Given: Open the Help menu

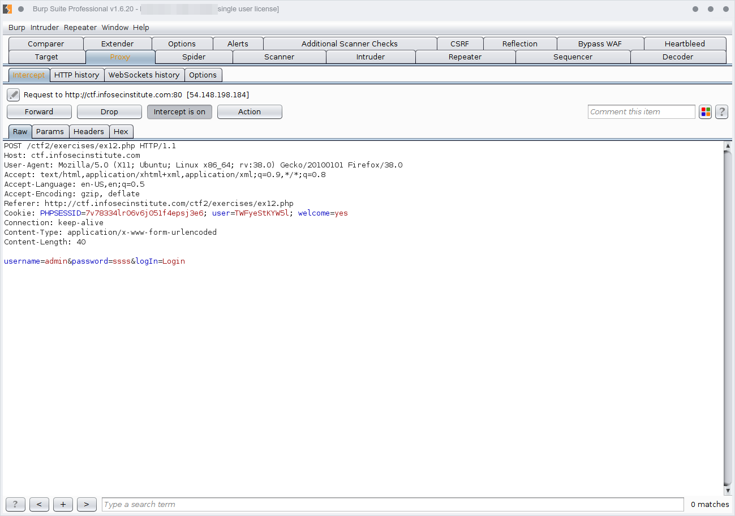Looking at the screenshot, I should [141, 27].
